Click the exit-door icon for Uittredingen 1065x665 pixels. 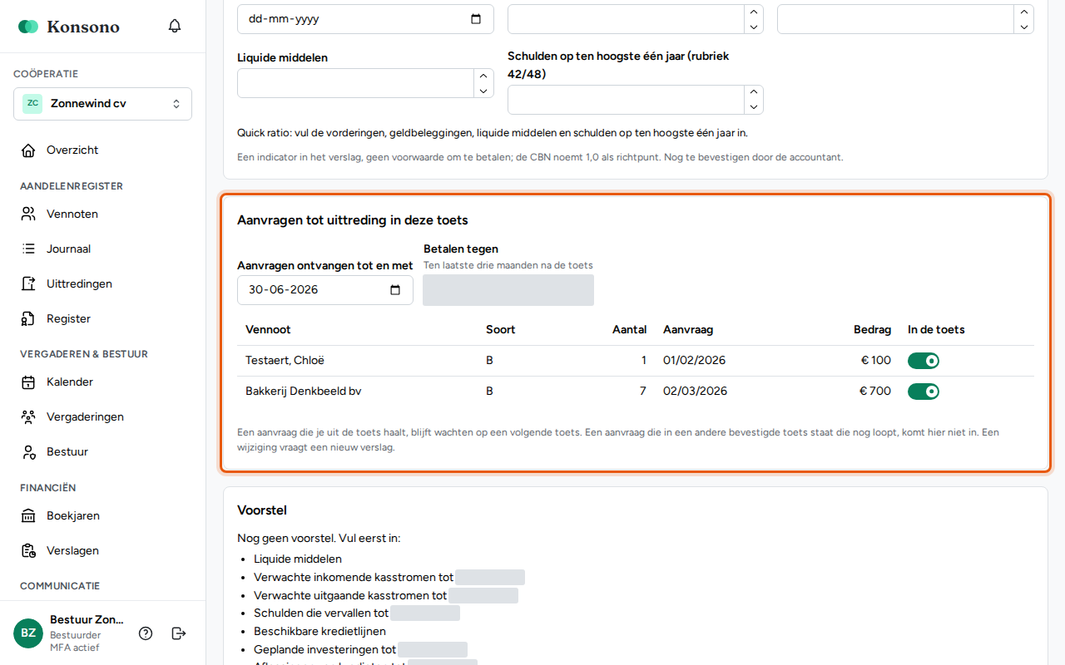(29, 284)
